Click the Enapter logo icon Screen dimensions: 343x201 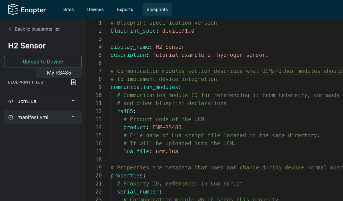click(x=13, y=9)
